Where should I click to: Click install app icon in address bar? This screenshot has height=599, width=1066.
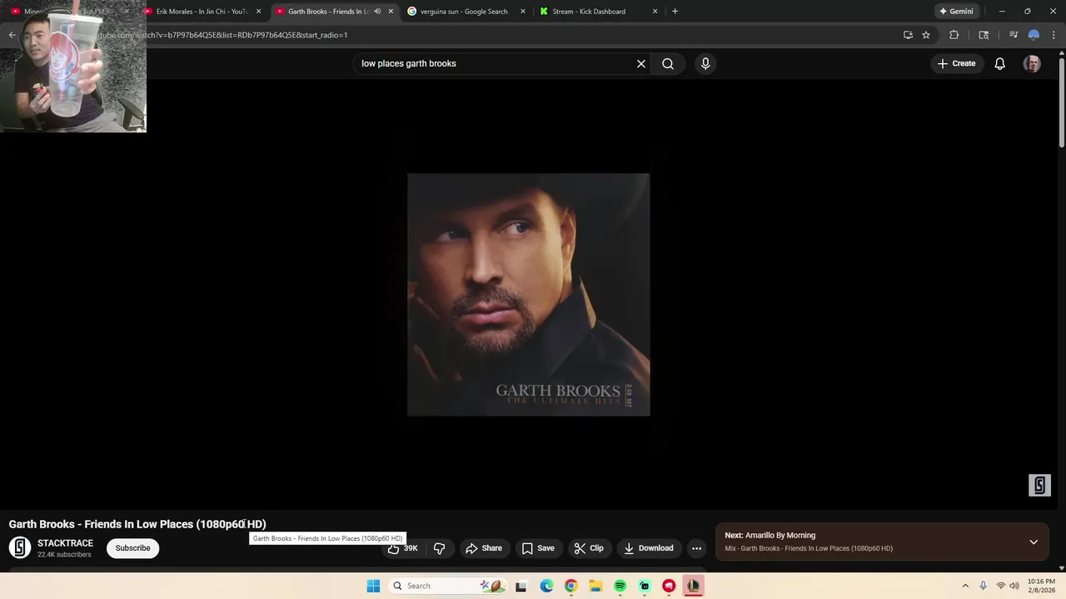tap(908, 35)
